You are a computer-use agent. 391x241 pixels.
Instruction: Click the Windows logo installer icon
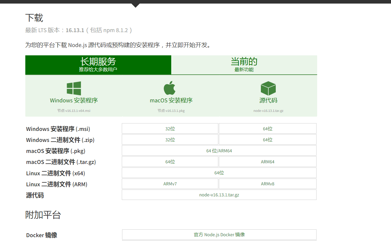click(74, 88)
